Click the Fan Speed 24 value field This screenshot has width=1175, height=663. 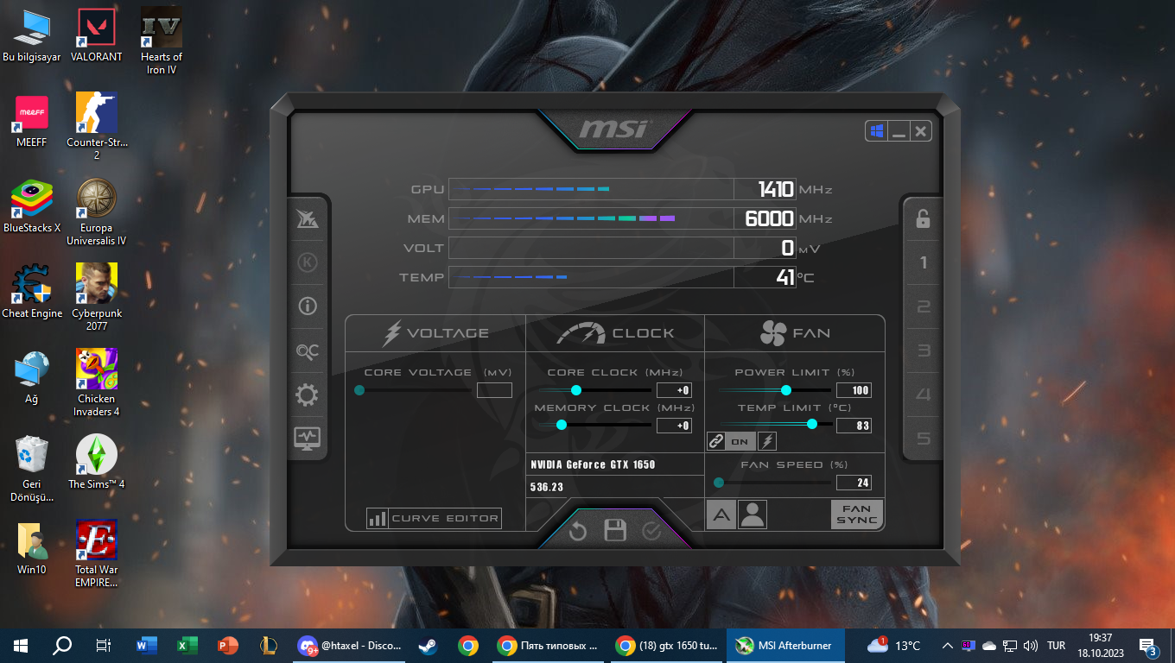854,483
